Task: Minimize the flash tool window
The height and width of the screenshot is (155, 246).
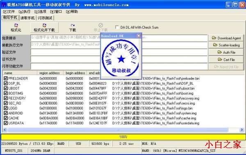Action: point(229,5)
